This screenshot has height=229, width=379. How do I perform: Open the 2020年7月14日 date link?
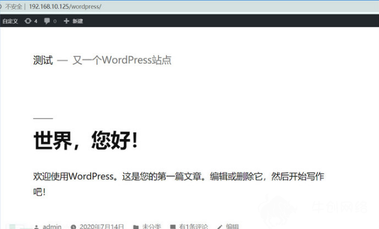click(x=102, y=227)
